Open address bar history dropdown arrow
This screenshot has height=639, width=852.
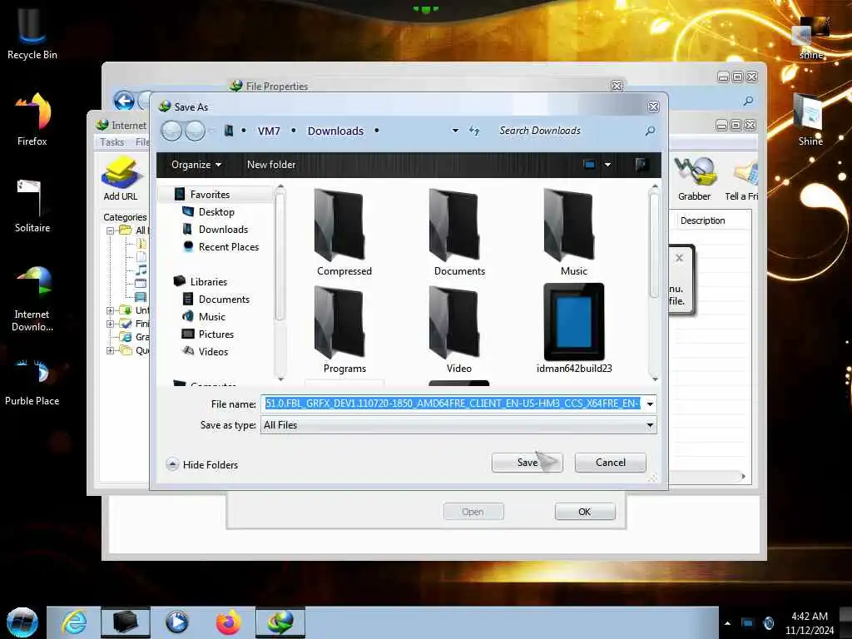[x=455, y=131]
